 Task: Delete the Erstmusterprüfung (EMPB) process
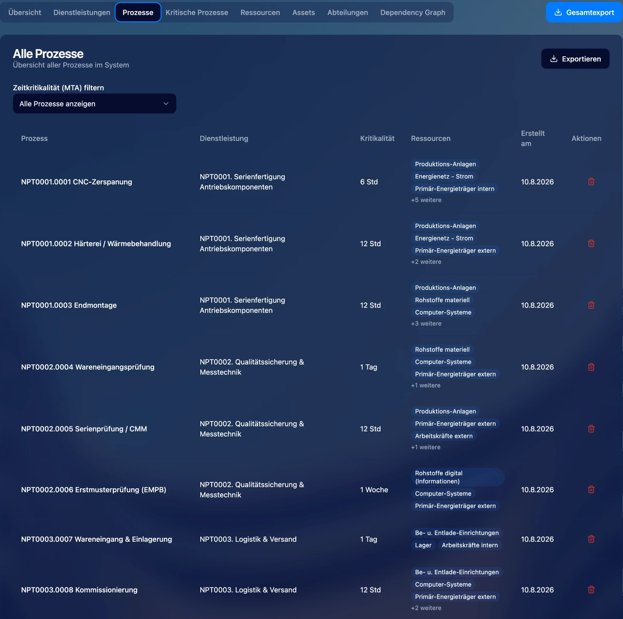(x=591, y=490)
